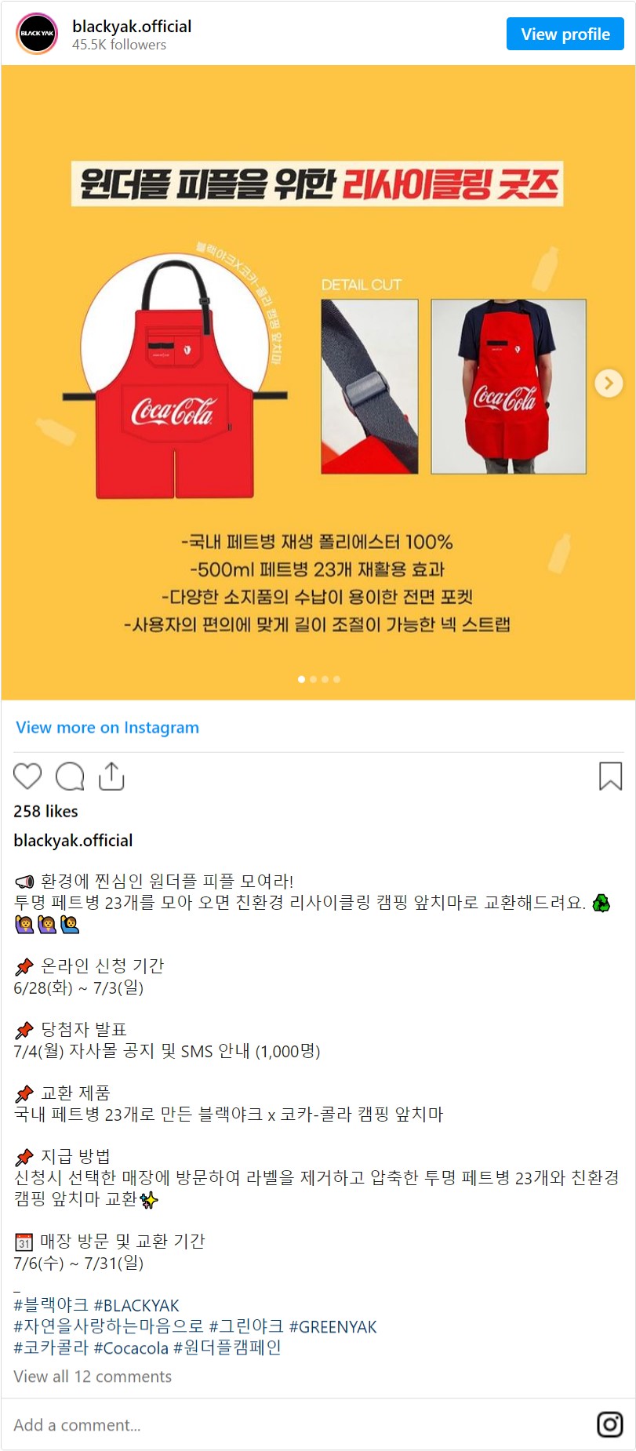Open the #Cocacola hashtag

131,1347
